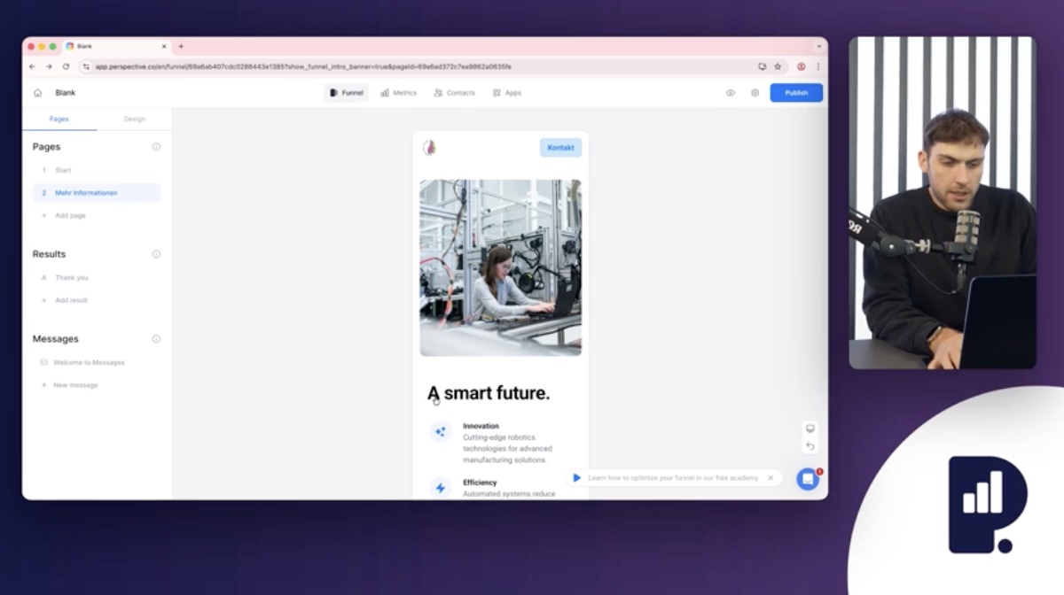This screenshot has width=1064, height=595.
Task: Click the undo arrow icon
Action: click(x=810, y=445)
